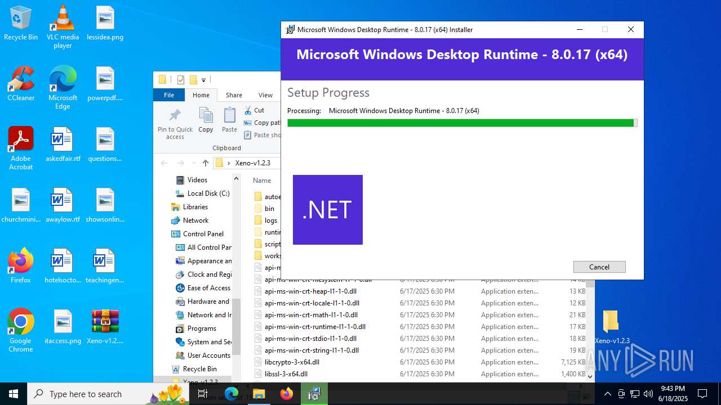Image resolution: width=721 pixels, height=405 pixels.
Task: Click the Cut scissors icon
Action: (248, 110)
